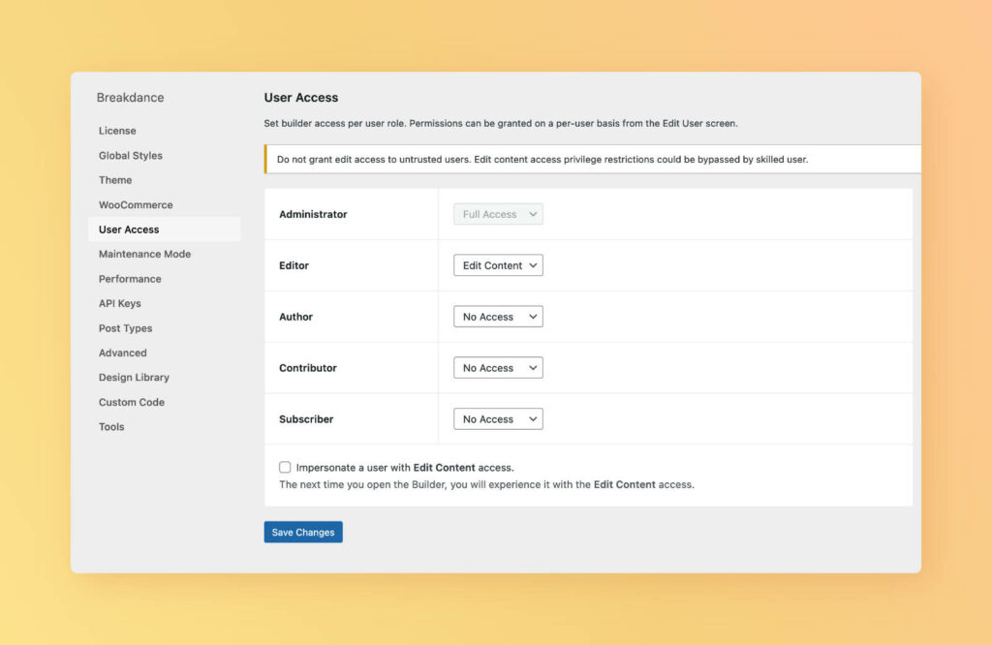Open the Tools section

coord(110,426)
